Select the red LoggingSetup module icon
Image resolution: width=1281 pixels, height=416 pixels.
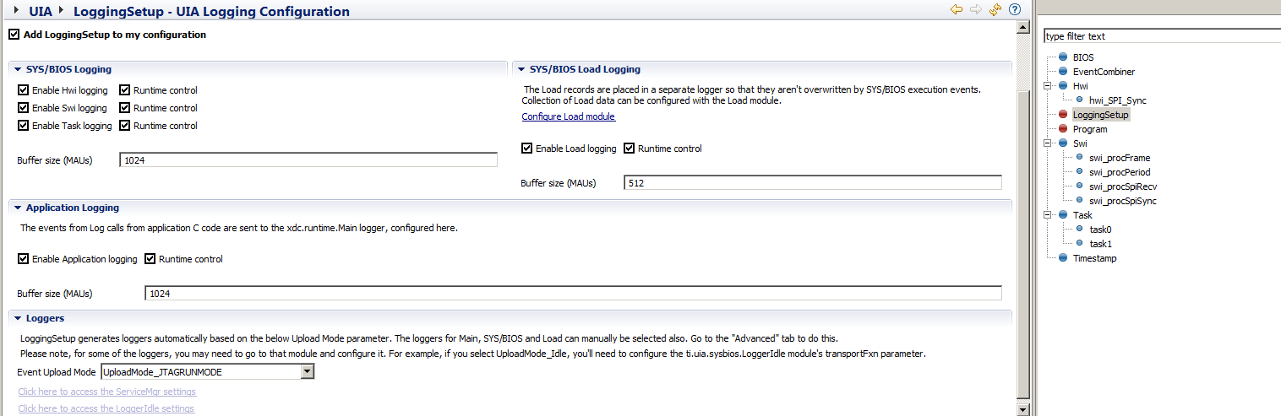pyautogui.click(x=1063, y=114)
